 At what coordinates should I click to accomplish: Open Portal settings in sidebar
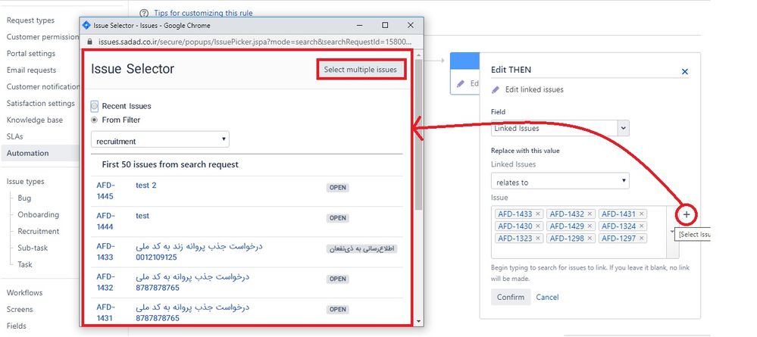point(31,53)
